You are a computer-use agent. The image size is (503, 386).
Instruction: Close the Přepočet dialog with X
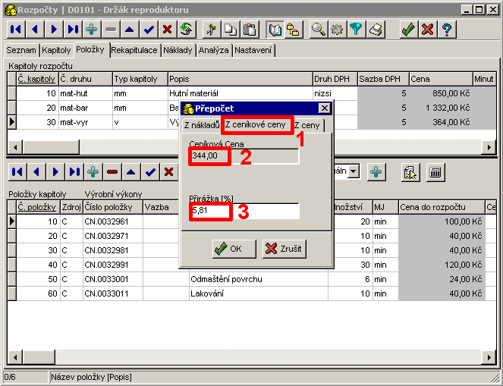tap(324, 108)
